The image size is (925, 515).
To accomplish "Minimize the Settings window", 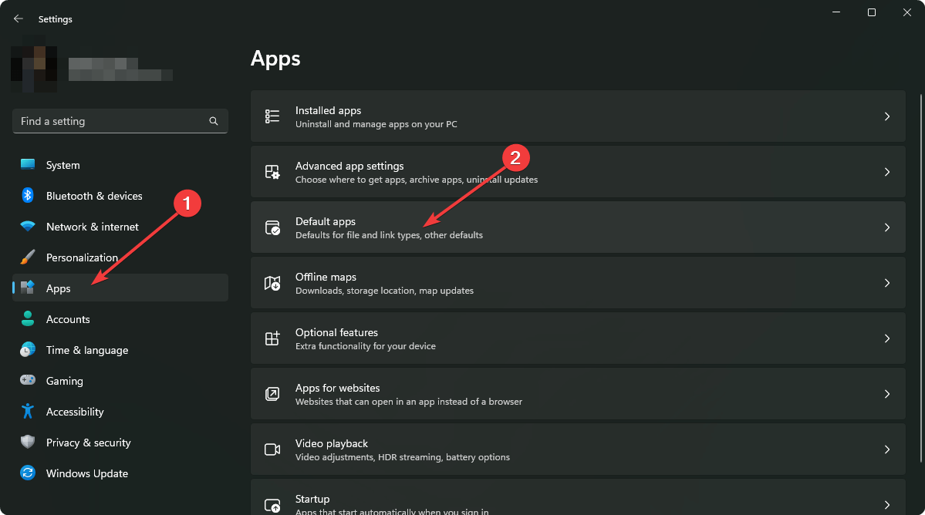I will pyautogui.click(x=836, y=12).
